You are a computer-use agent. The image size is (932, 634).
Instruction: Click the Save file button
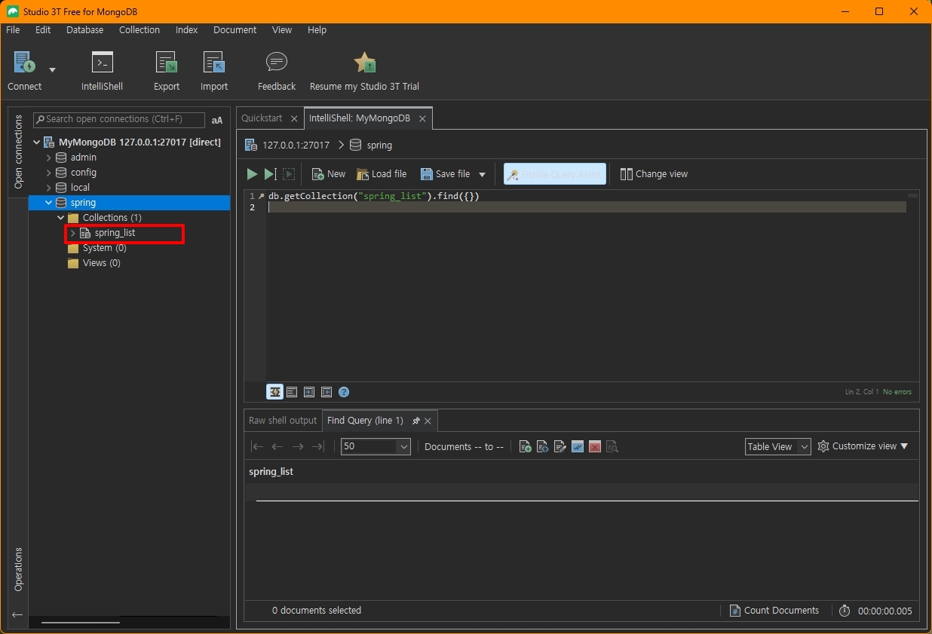click(x=445, y=174)
